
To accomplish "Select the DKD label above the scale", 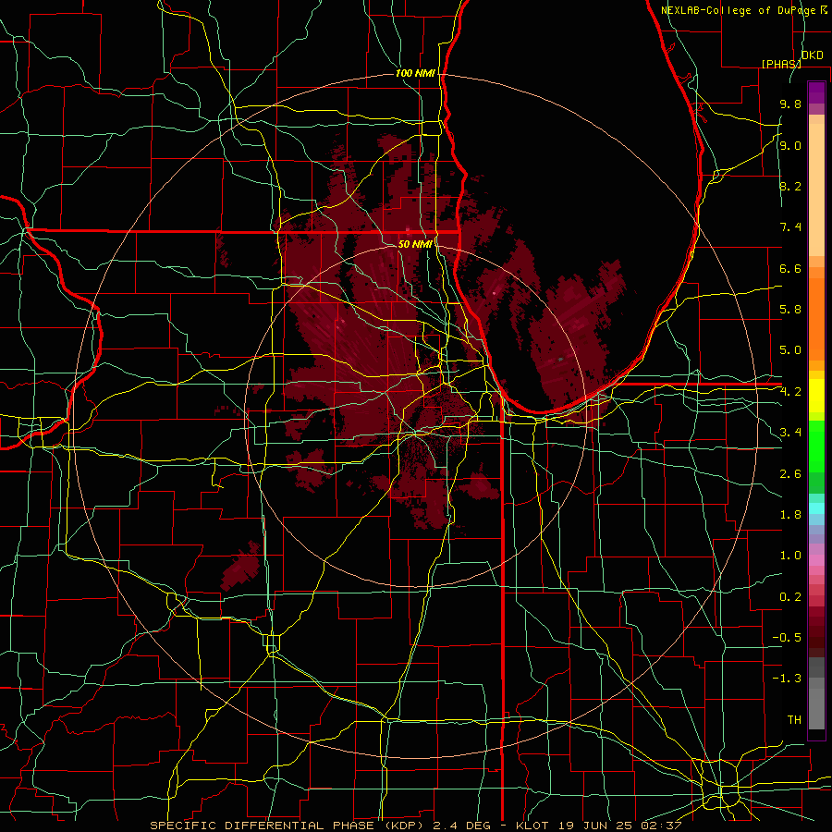I will pos(812,55).
